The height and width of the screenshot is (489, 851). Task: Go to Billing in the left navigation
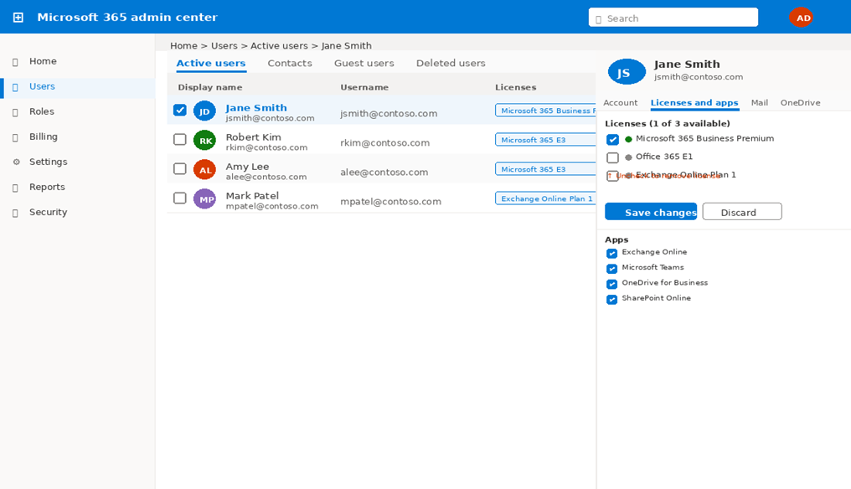(x=44, y=136)
